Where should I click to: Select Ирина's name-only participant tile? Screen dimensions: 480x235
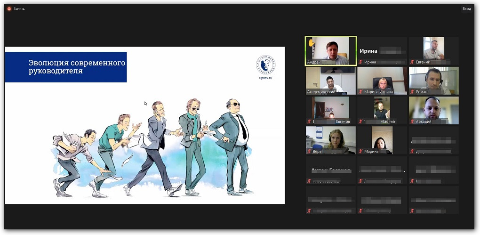pos(382,51)
